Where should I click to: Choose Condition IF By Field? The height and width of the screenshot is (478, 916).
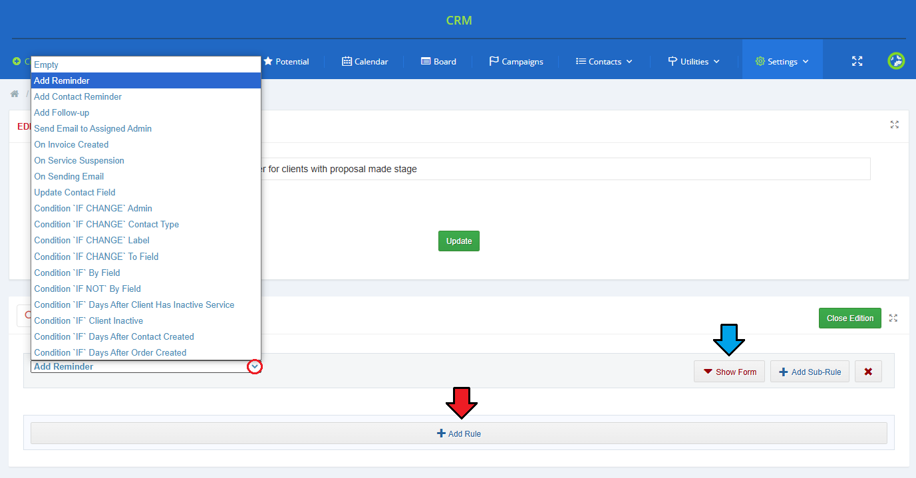coord(146,273)
